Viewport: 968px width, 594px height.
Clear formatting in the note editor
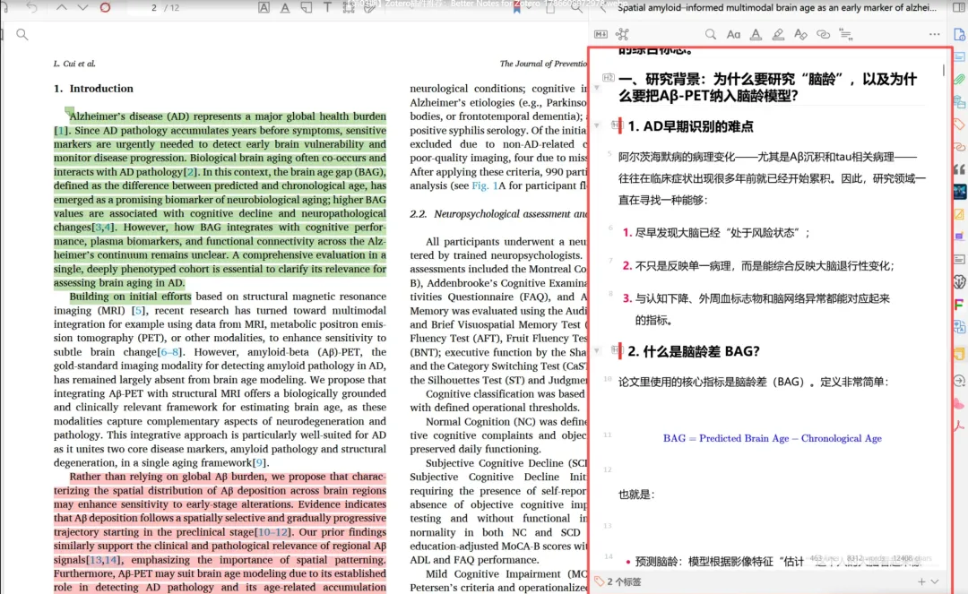click(800, 35)
